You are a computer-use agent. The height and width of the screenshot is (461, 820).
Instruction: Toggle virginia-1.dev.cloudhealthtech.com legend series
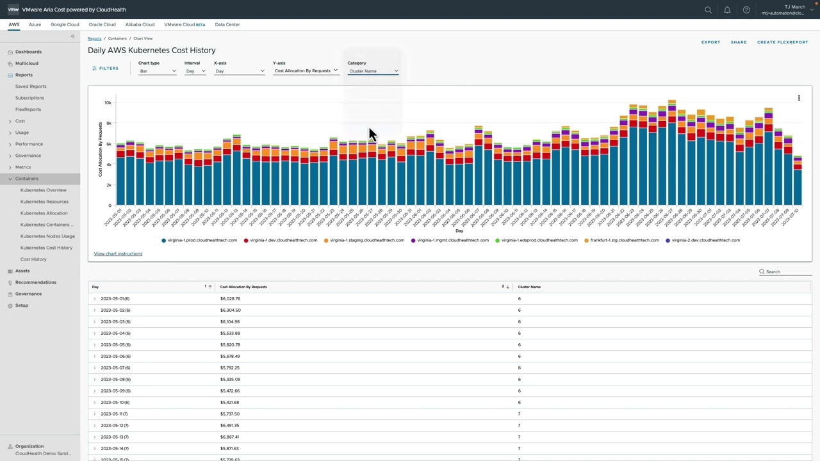[x=283, y=240]
